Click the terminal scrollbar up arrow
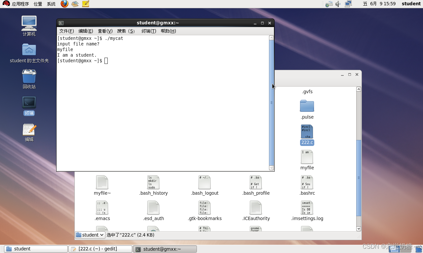The height and width of the screenshot is (253, 423). [271, 38]
